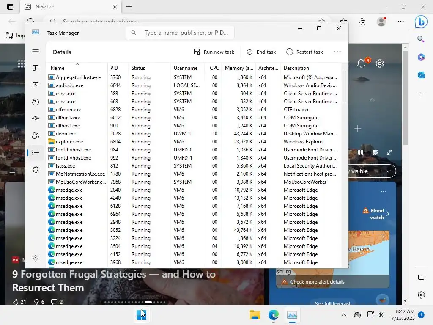
Task: Select audiodg.exe process row
Action: pyautogui.click(x=194, y=85)
